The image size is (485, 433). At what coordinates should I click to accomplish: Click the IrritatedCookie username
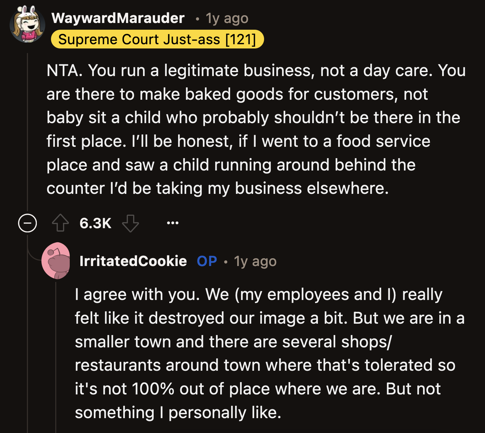133,261
